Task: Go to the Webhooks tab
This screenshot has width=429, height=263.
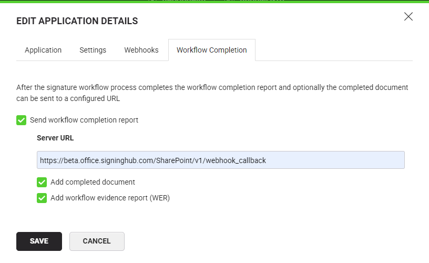Action: click(141, 50)
